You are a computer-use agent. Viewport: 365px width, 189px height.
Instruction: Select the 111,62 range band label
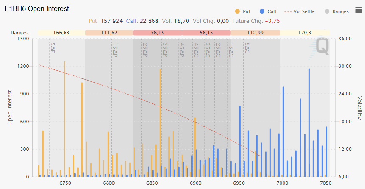tap(109, 33)
